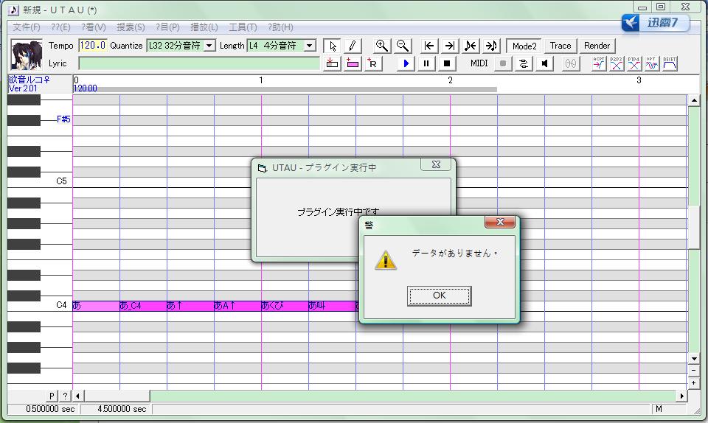This screenshot has height=423, width=708.
Task: Stop playback
Action: [447, 63]
